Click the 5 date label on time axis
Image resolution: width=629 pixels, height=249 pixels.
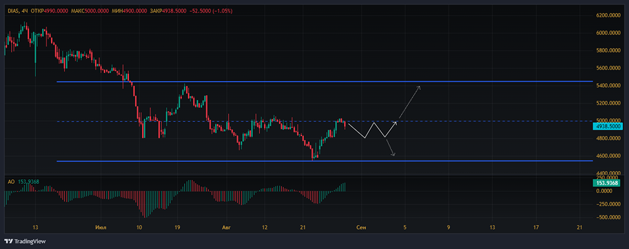pyautogui.click(x=405, y=228)
